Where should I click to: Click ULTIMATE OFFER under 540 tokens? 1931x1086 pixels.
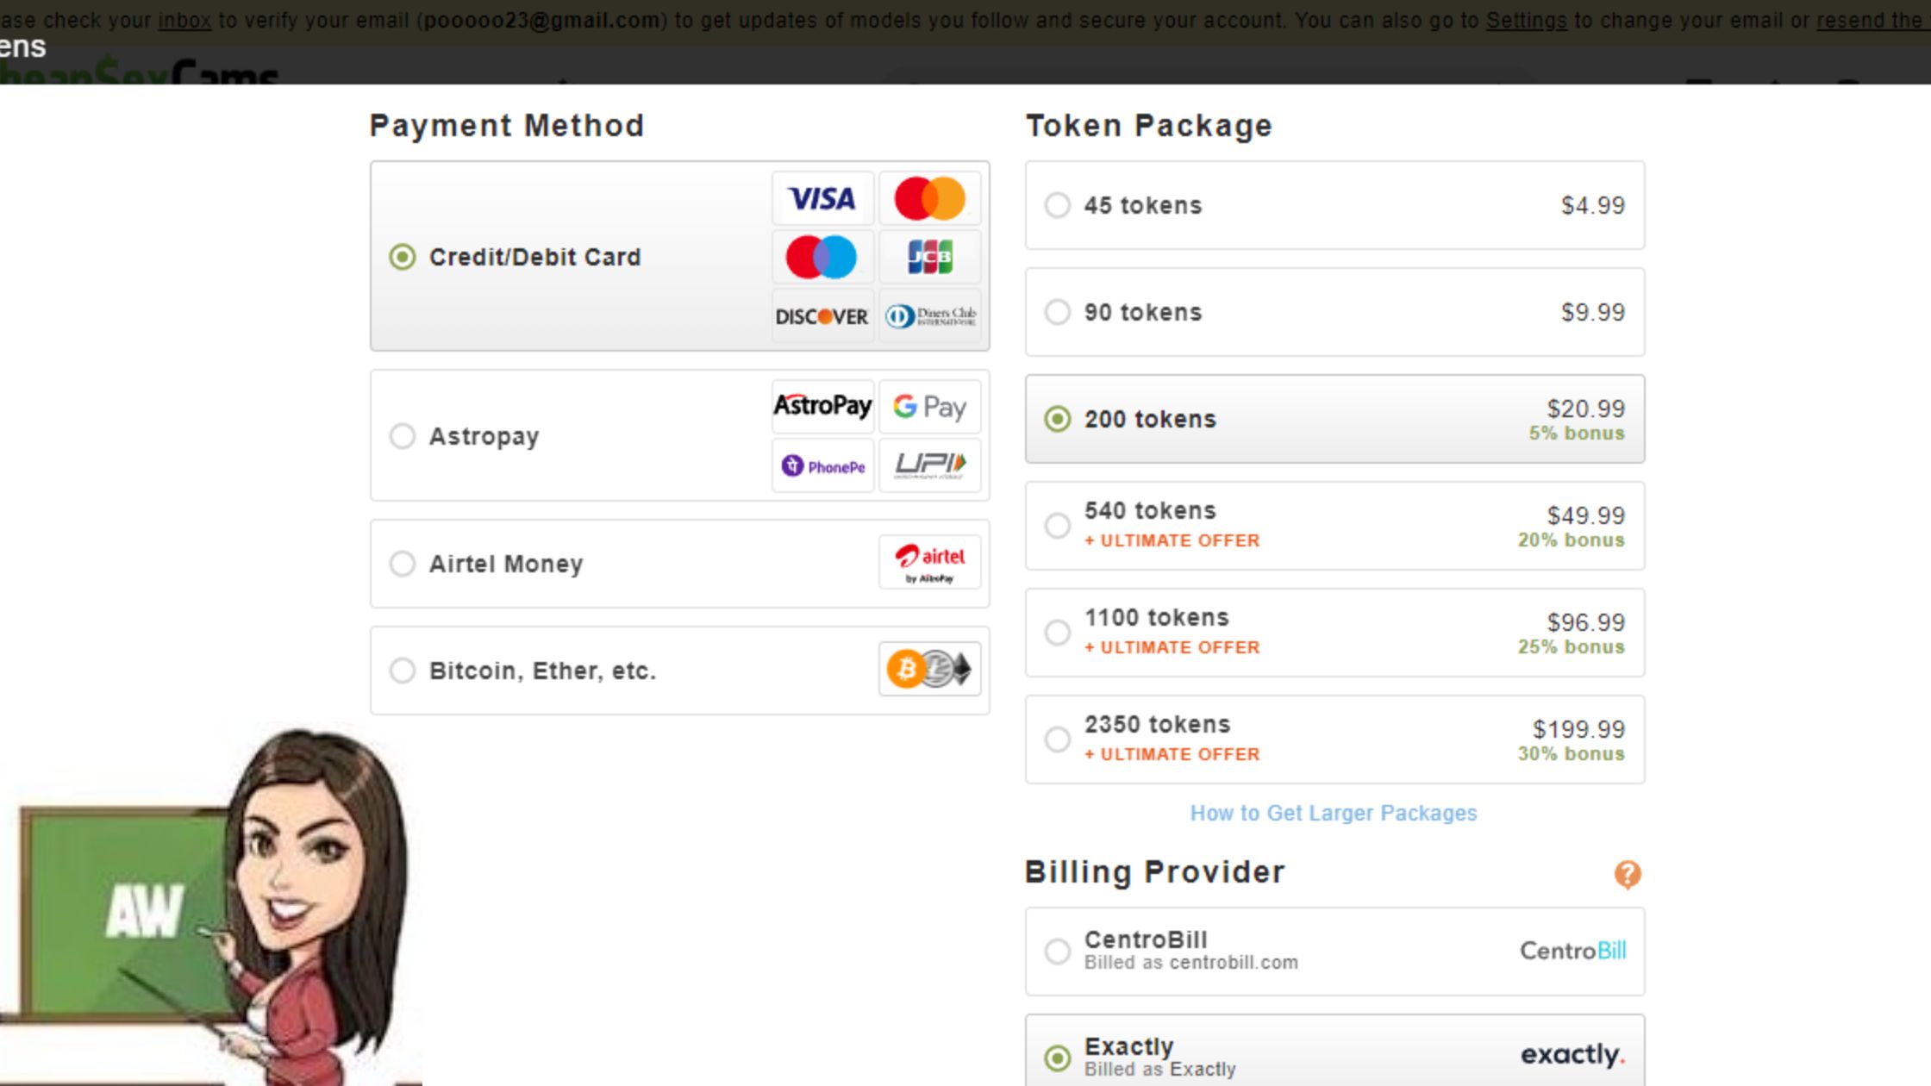(1172, 540)
